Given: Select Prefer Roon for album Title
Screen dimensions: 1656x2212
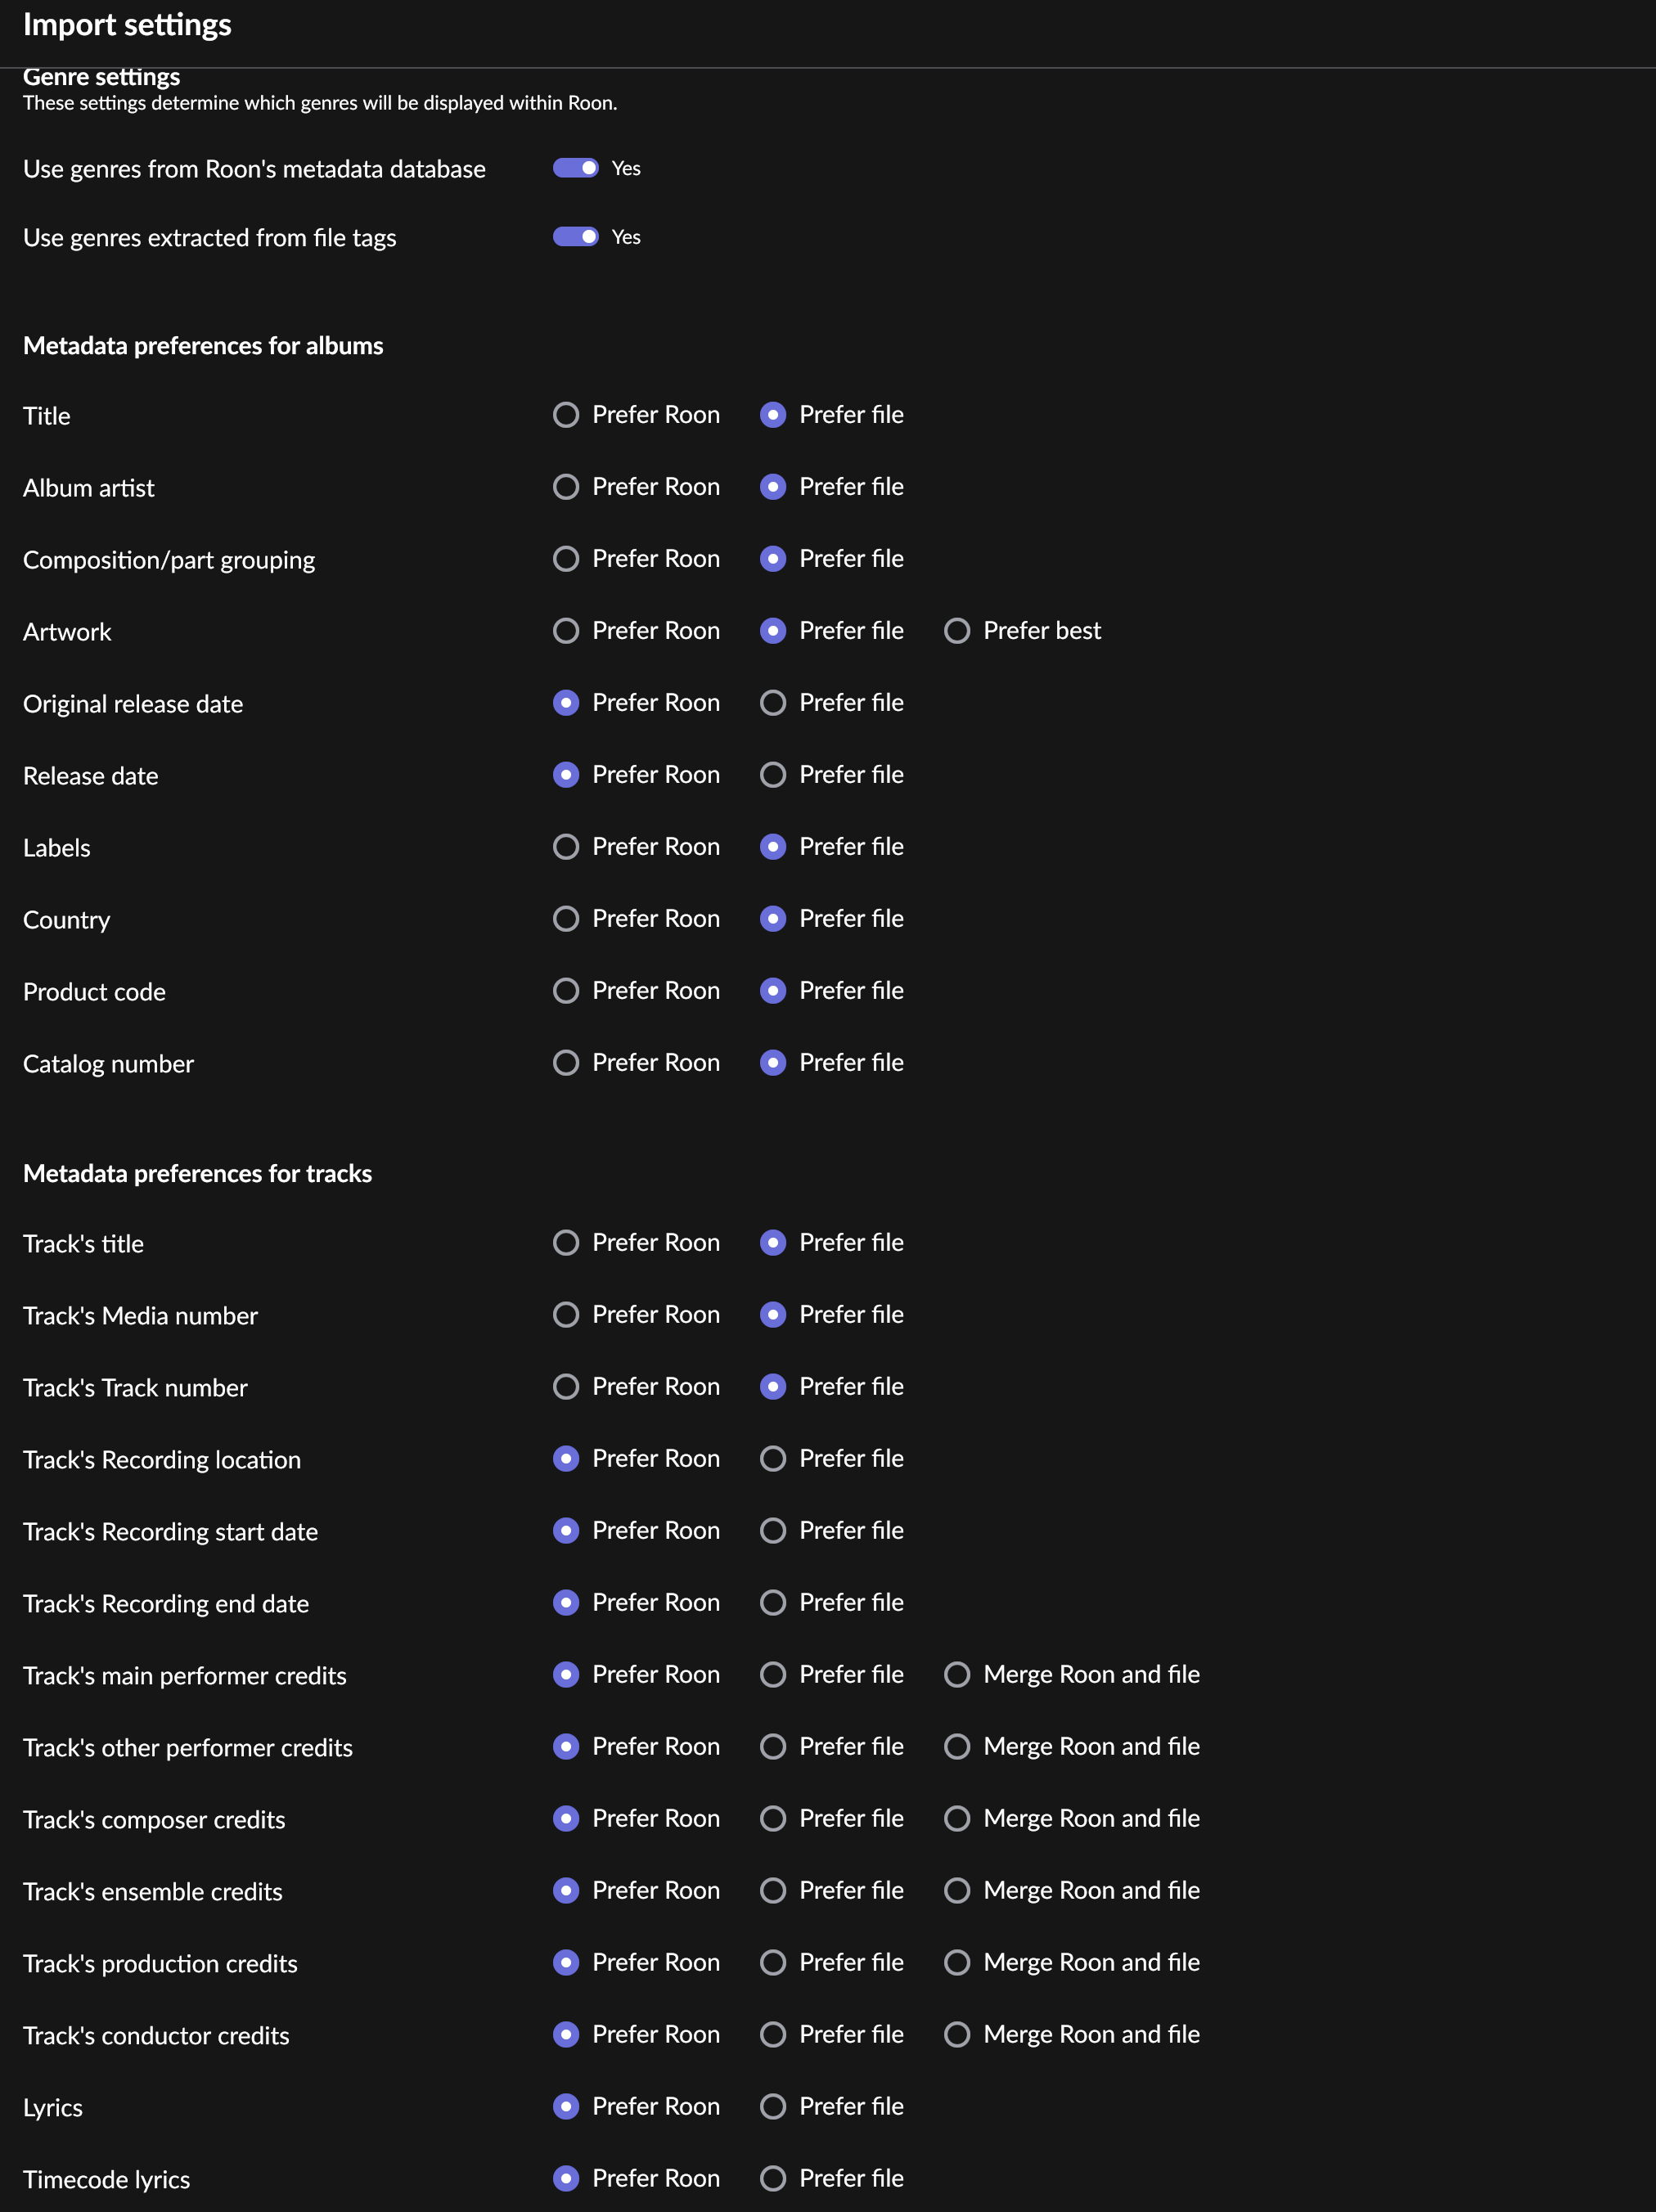Looking at the screenshot, I should tap(566, 415).
